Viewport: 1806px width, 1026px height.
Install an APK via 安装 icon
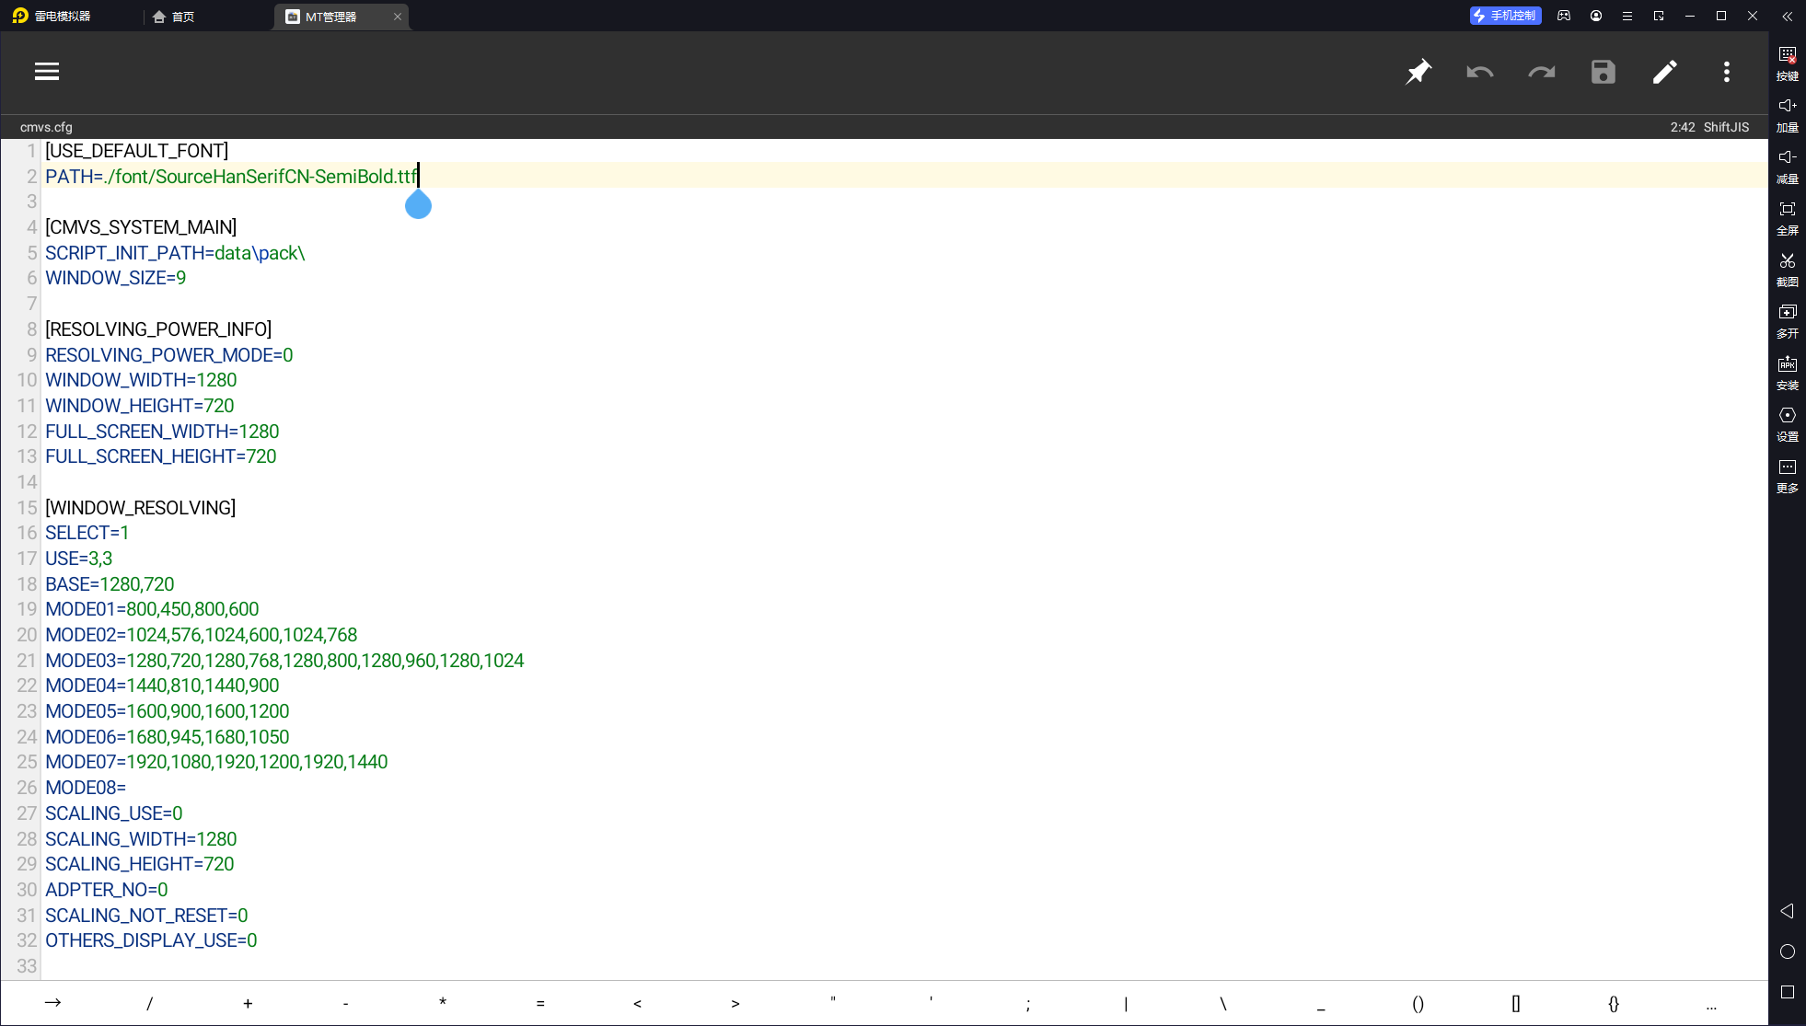point(1788,373)
